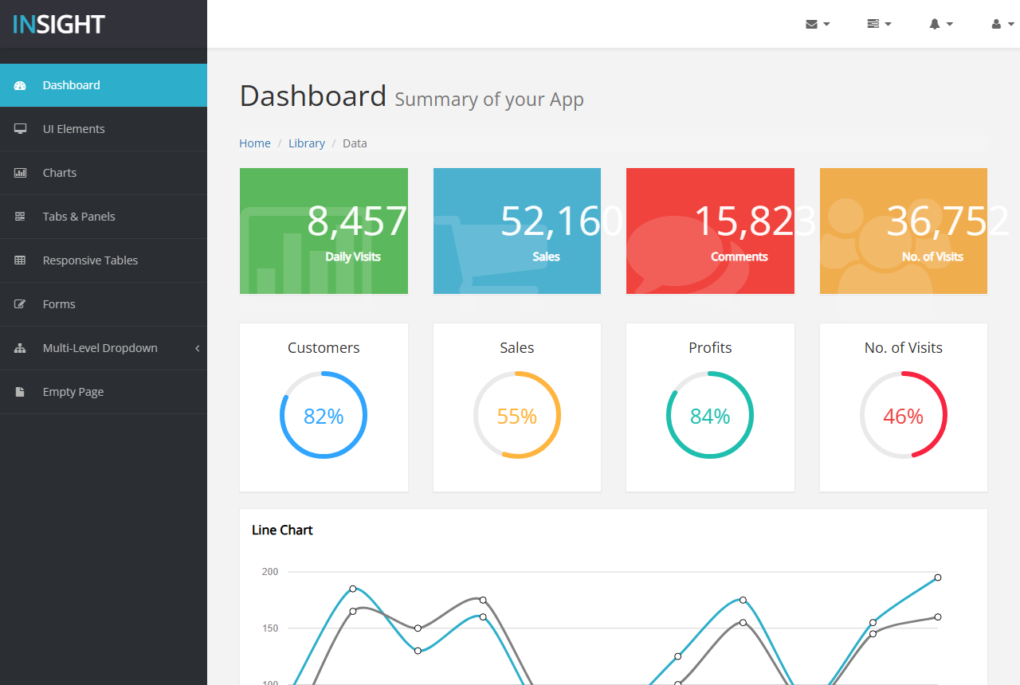Screen dimensions: 1020x685
Task: Click the Dashboard gauge icon in sidebar
Action: 21,85
